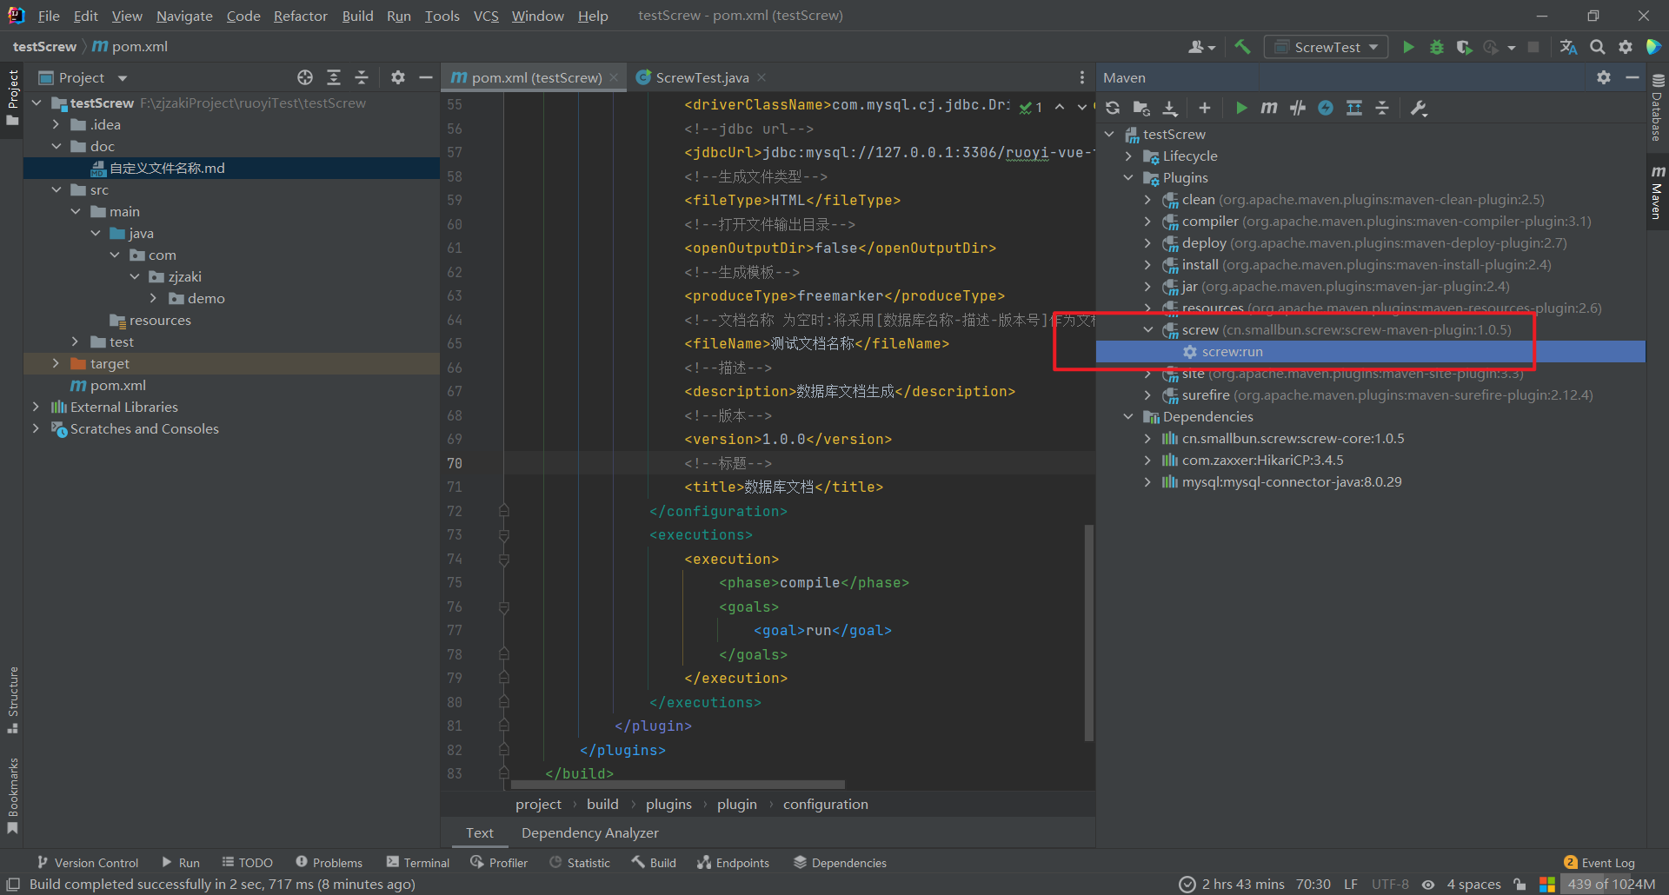The width and height of the screenshot is (1669, 895).
Task: Click the editor vertical scrollbar
Action: [1089, 632]
